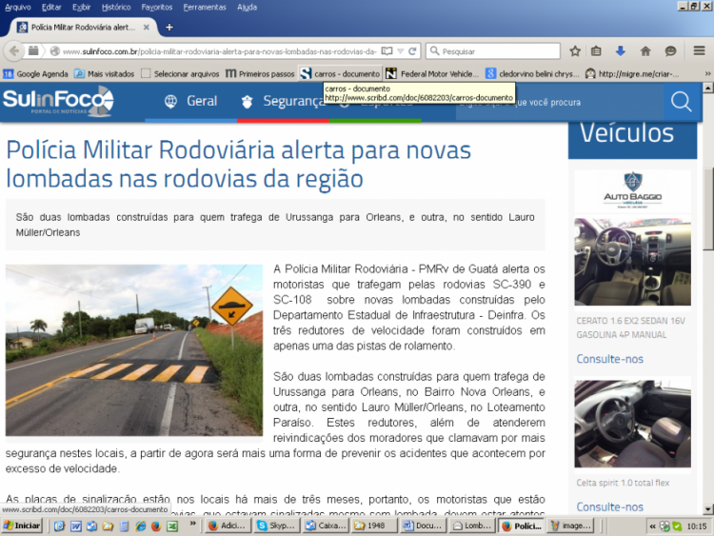Click the Windows Iniciar start button
The height and width of the screenshot is (536, 714).
tap(22, 526)
